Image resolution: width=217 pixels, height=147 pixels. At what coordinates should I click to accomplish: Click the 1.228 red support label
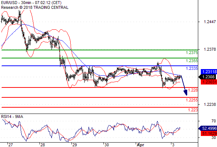coord(193,90)
